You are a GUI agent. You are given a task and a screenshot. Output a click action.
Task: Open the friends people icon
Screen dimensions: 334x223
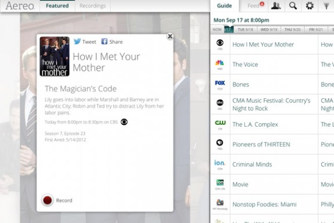click(x=276, y=6)
